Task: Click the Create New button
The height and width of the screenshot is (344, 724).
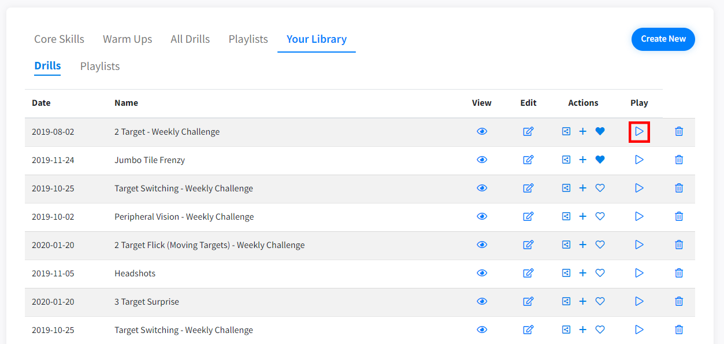Action: (x=663, y=39)
